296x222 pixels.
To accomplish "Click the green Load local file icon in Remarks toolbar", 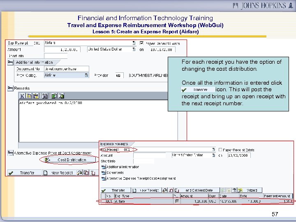I will [54, 96].
